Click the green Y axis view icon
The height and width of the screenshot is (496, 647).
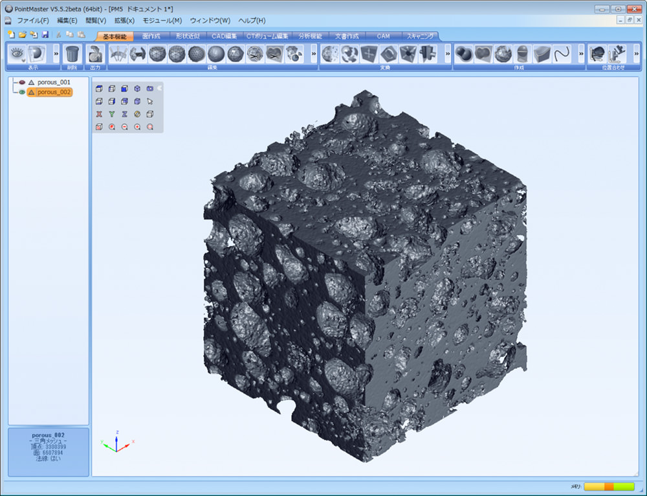coord(112,114)
